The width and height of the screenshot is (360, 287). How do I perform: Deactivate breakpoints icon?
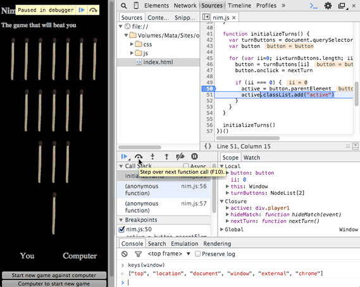click(180, 157)
